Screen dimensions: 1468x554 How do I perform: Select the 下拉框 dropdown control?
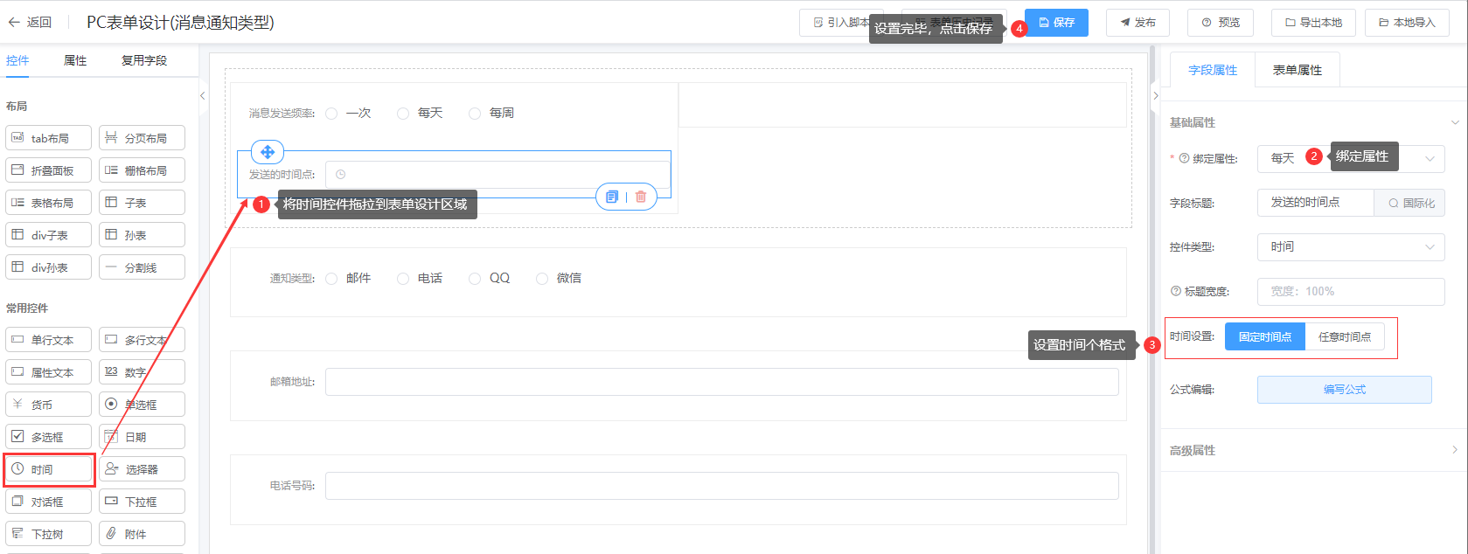[x=142, y=502]
